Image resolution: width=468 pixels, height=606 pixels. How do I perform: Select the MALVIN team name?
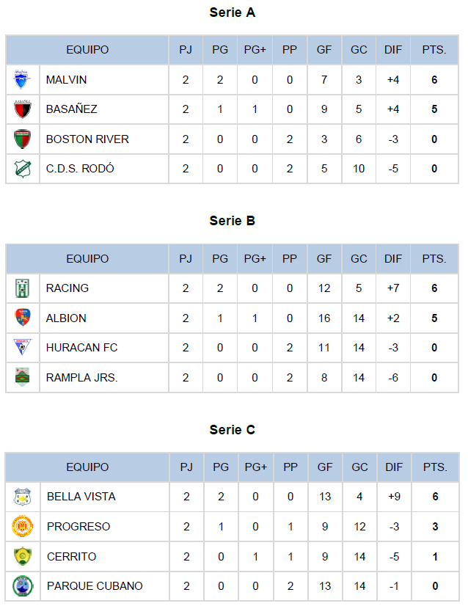pos(66,80)
